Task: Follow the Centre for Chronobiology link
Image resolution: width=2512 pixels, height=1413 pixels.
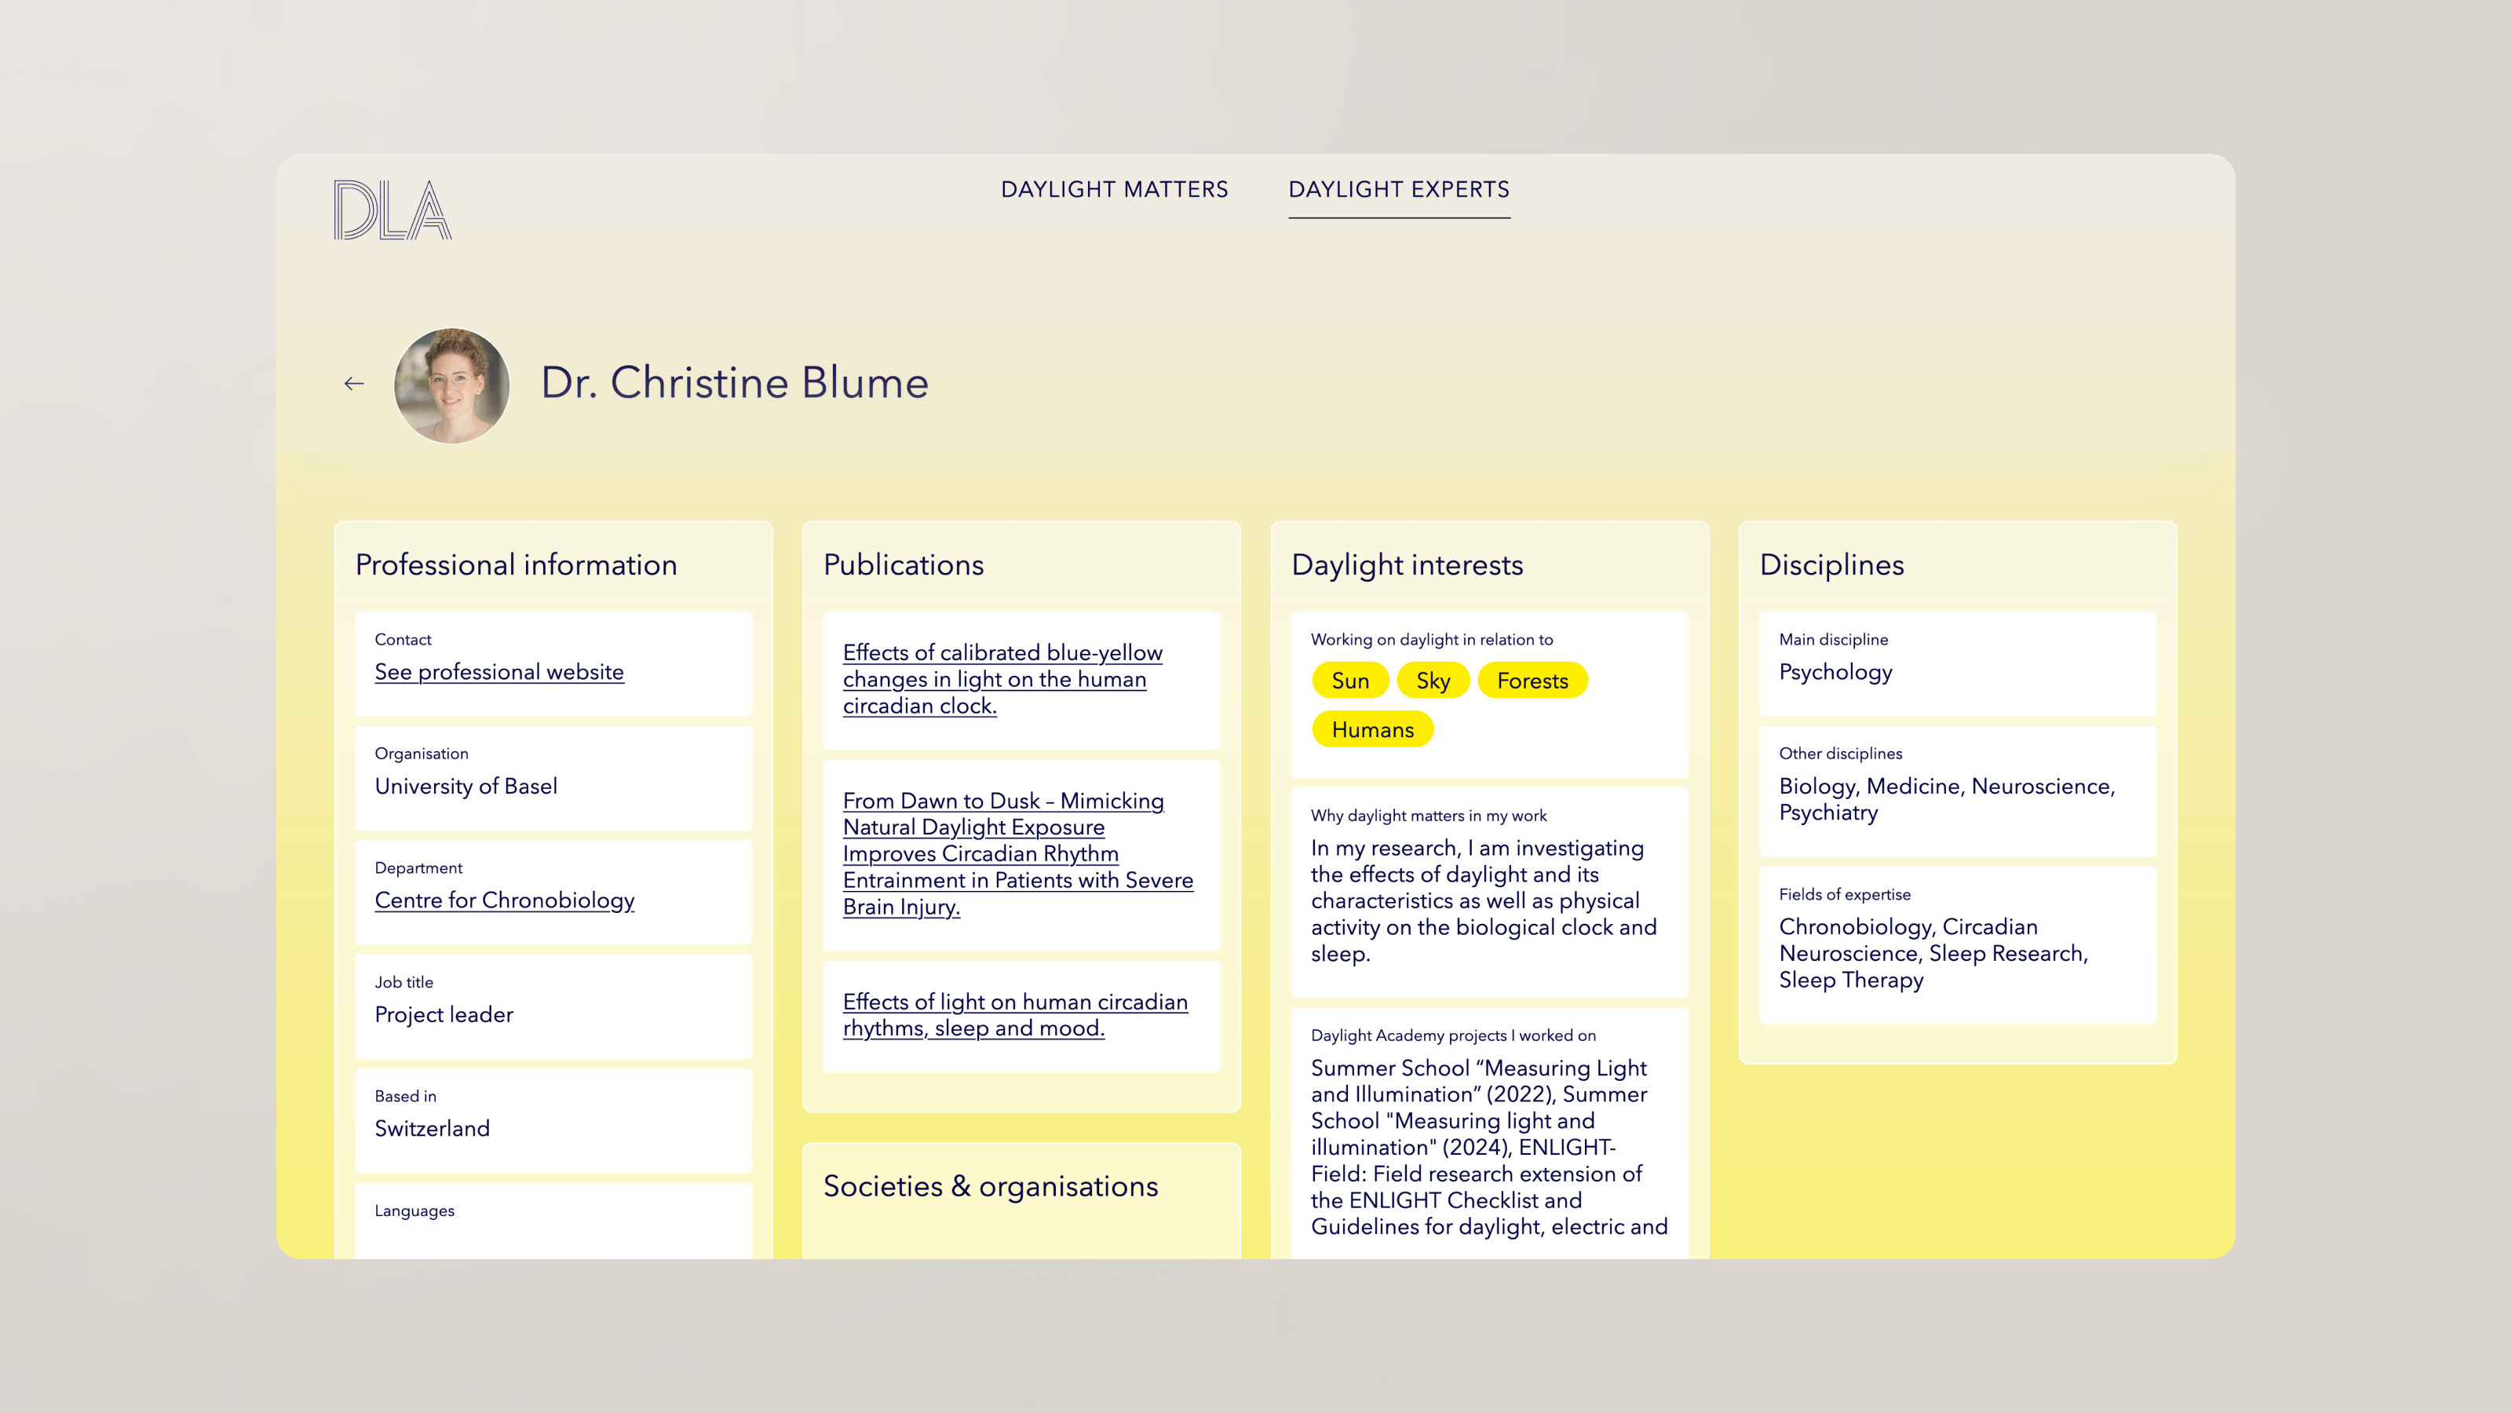Action: point(504,900)
